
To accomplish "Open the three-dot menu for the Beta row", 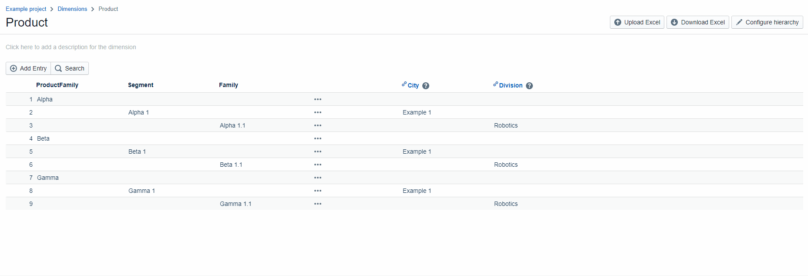I will point(318,138).
